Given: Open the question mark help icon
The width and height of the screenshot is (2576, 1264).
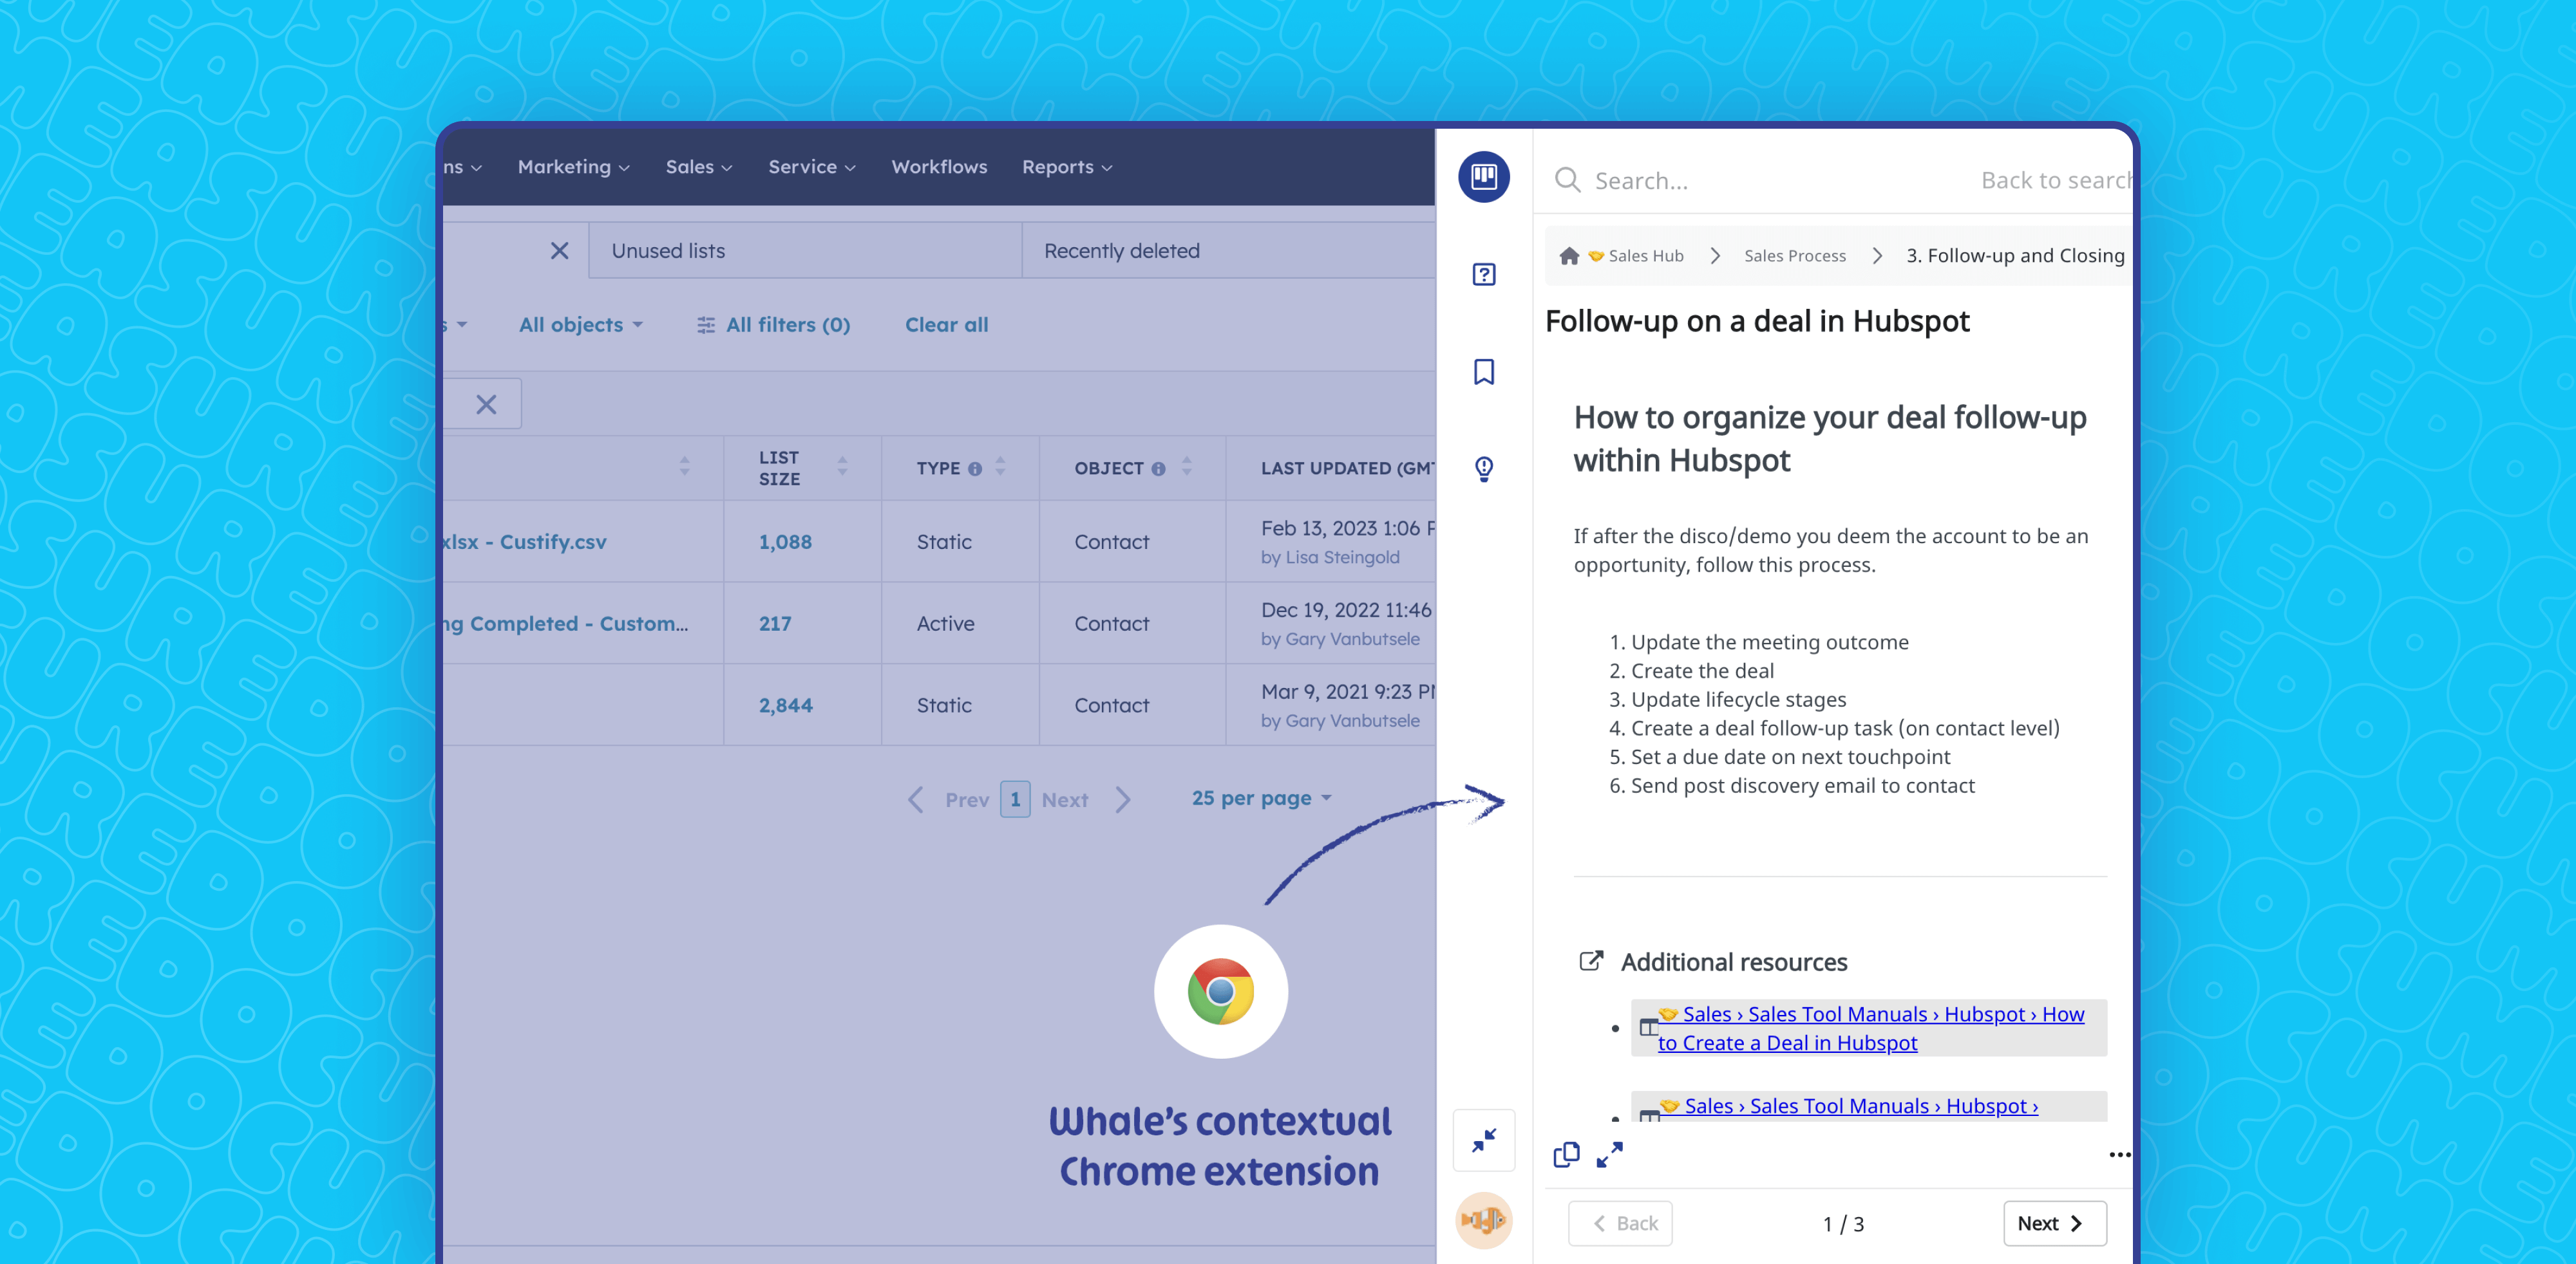Looking at the screenshot, I should [x=1483, y=275].
